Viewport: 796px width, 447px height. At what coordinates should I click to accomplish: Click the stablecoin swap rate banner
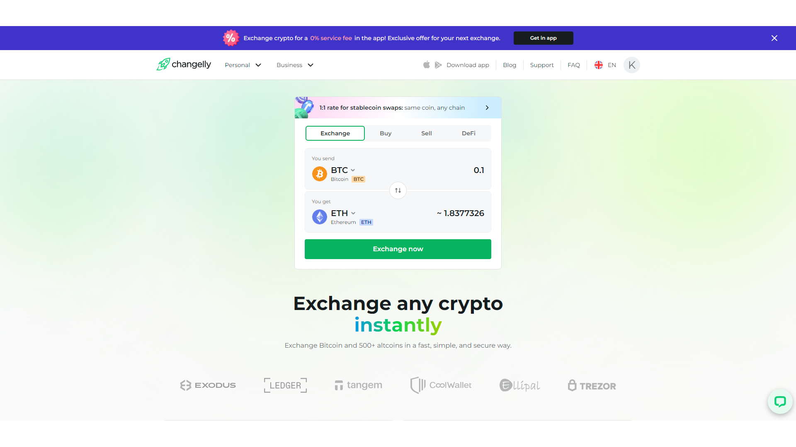click(398, 107)
